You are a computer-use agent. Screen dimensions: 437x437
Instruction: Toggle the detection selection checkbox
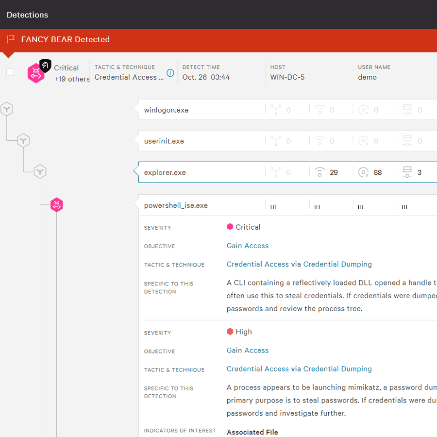coord(10,72)
